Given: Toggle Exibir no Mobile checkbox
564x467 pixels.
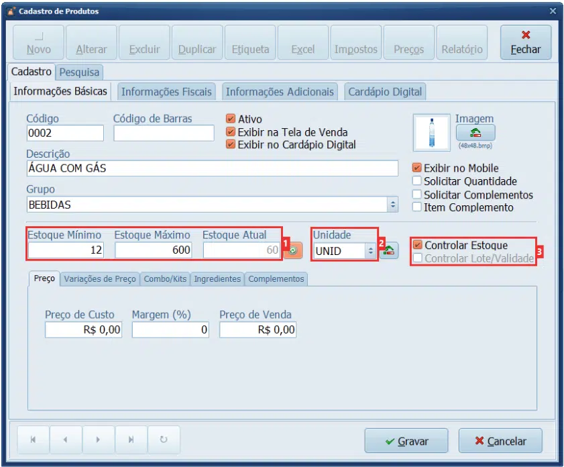Looking at the screenshot, I should [x=416, y=168].
